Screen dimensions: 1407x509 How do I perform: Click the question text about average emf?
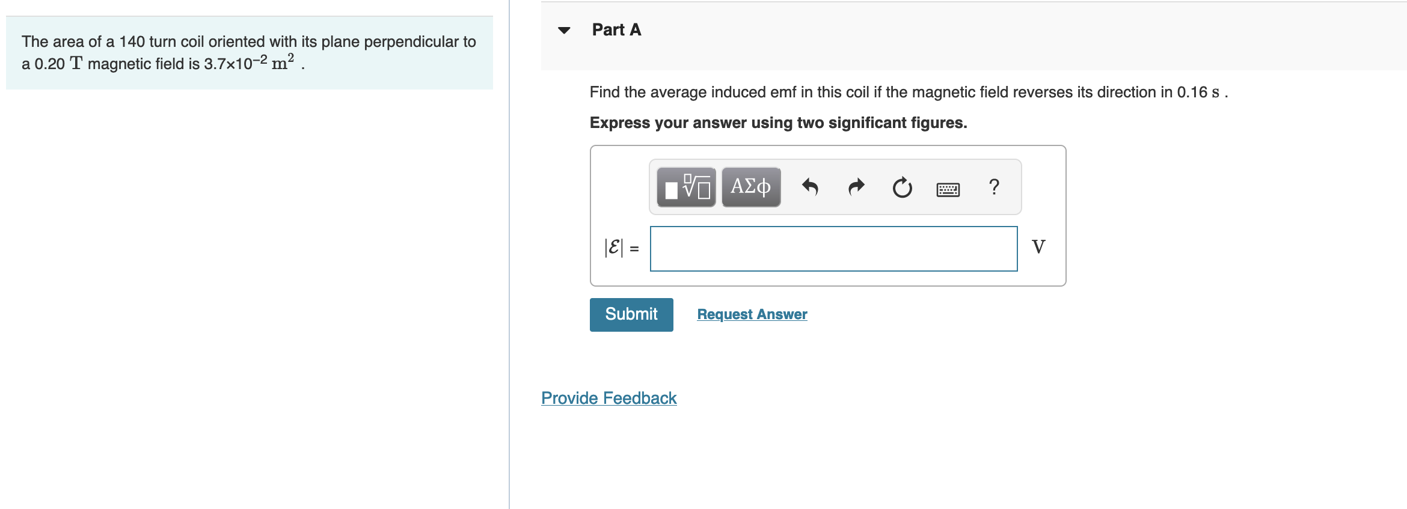pyautogui.click(x=909, y=92)
